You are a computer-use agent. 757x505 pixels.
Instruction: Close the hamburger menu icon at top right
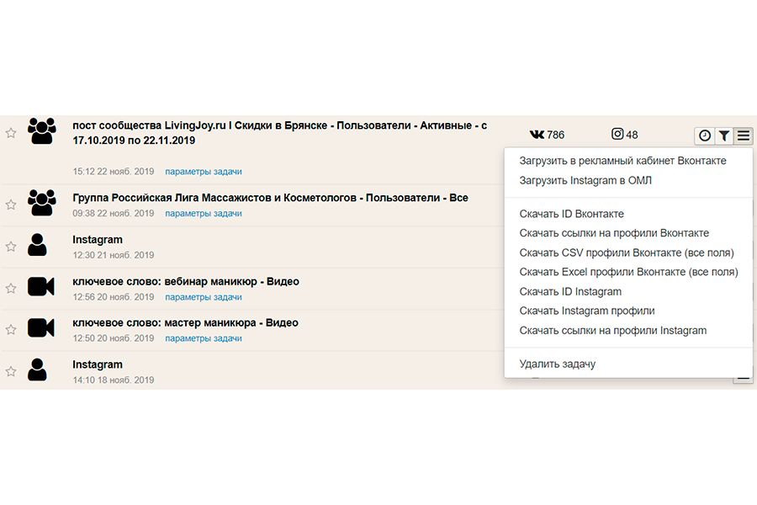tap(744, 136)
